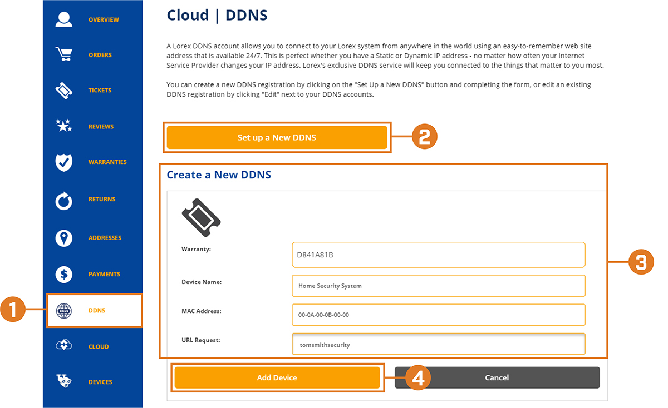The width and height of the screenshot is (668, 408).
Task: Click the Set up a New DDNS button
Action: pyautogui.click(x=277, y=137)
